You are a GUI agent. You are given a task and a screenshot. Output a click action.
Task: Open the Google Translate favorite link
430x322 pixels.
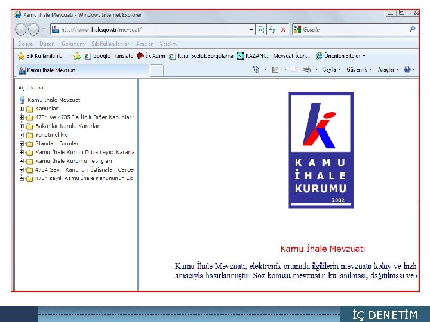(x=109, y=56)
